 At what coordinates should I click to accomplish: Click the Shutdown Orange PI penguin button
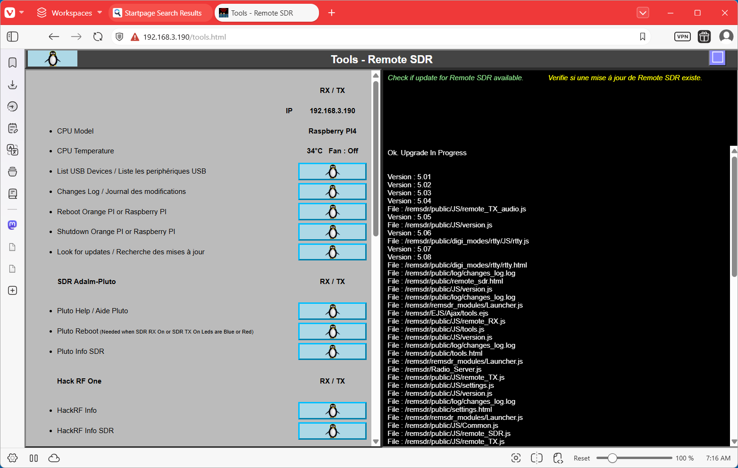[332, 232]
